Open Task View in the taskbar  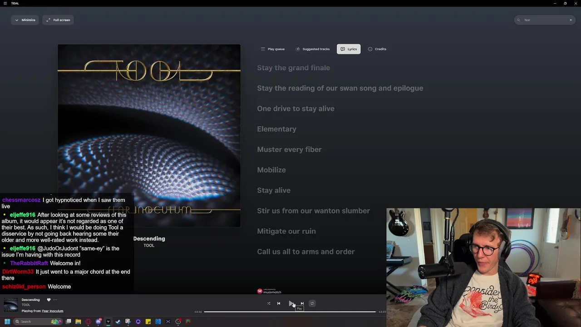(x=69, y=322)
